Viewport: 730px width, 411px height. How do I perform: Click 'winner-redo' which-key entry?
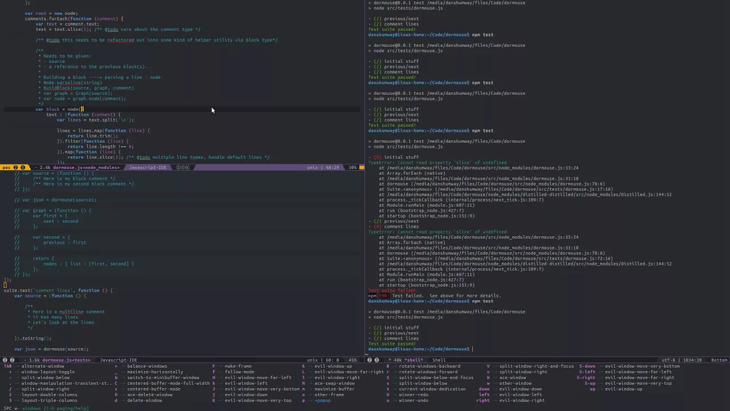point(413,394)
